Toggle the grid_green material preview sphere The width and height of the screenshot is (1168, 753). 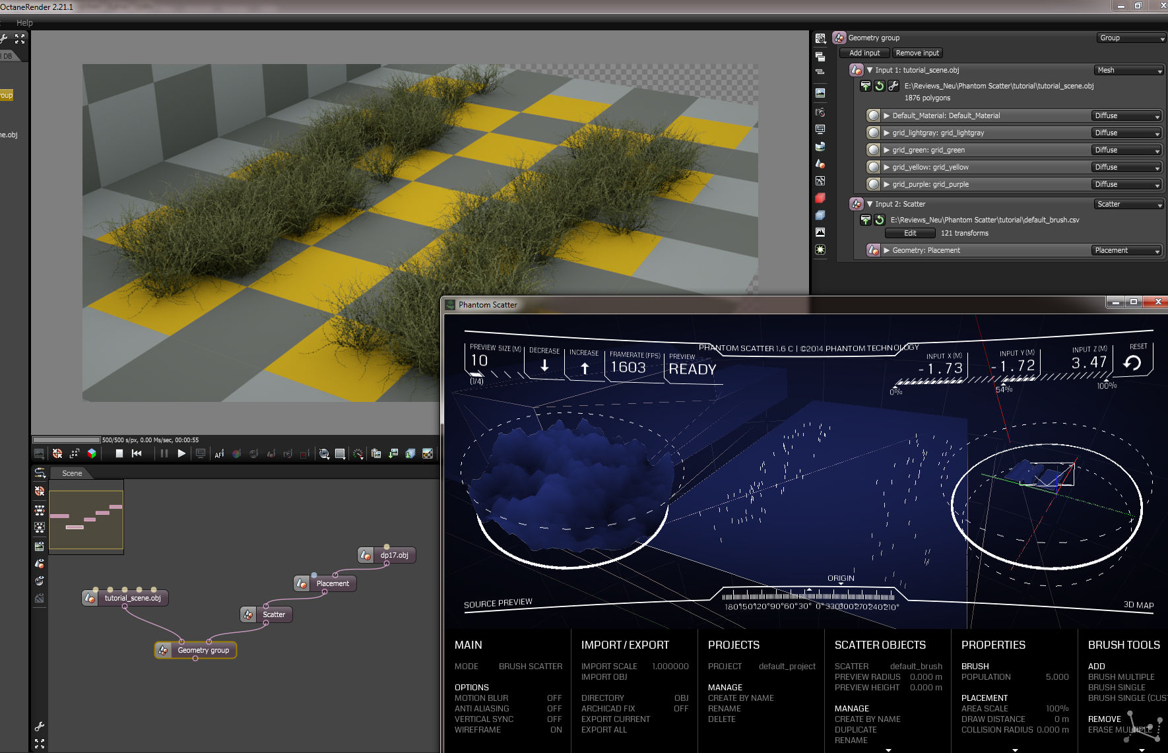point(874,150)
